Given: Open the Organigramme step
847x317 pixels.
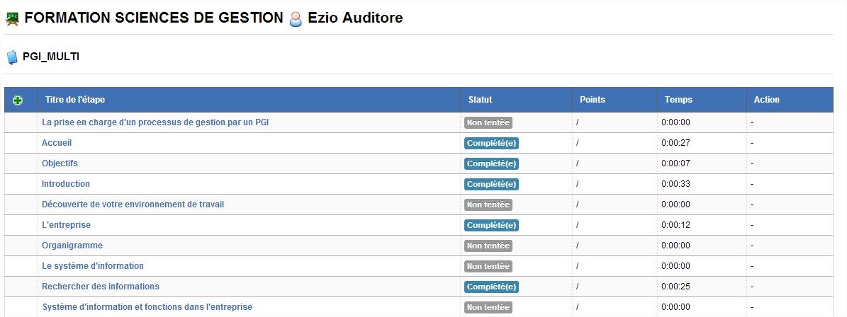Looking at the screenshot, I should tap(72, 246).
